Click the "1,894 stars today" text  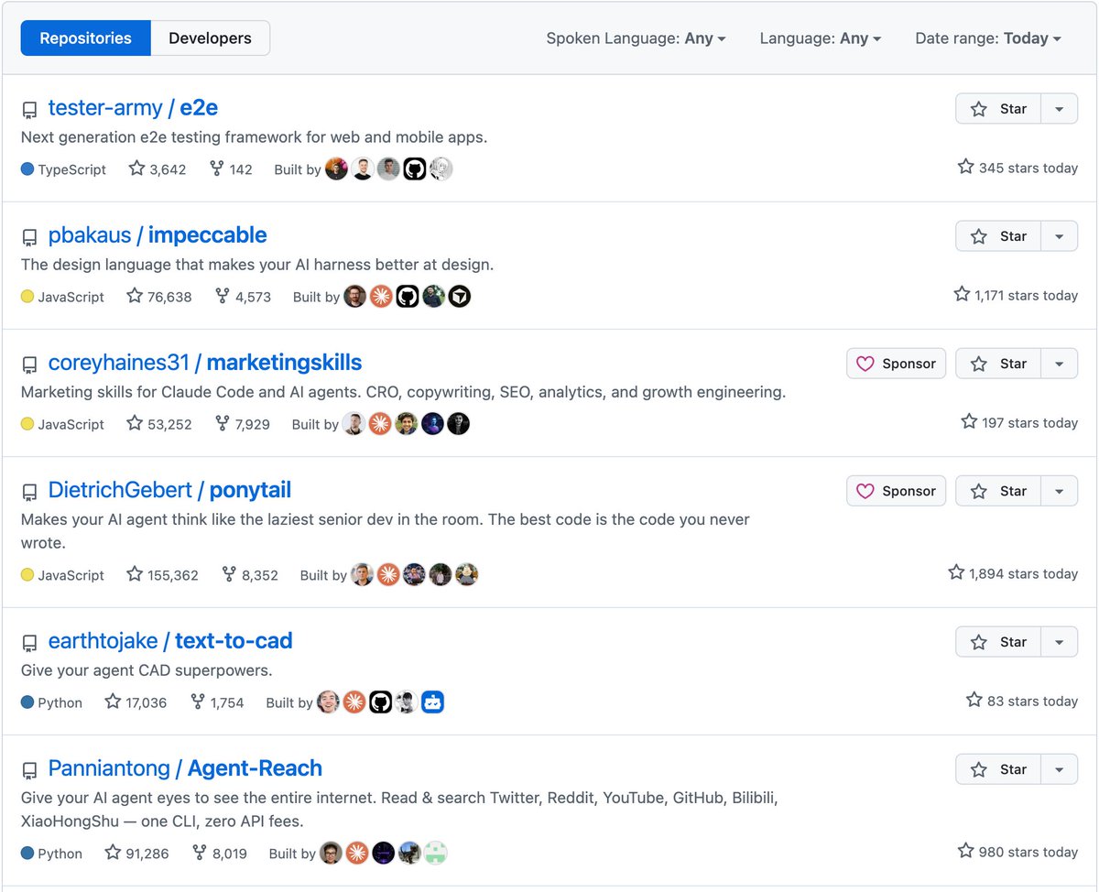pos(1023,574)
